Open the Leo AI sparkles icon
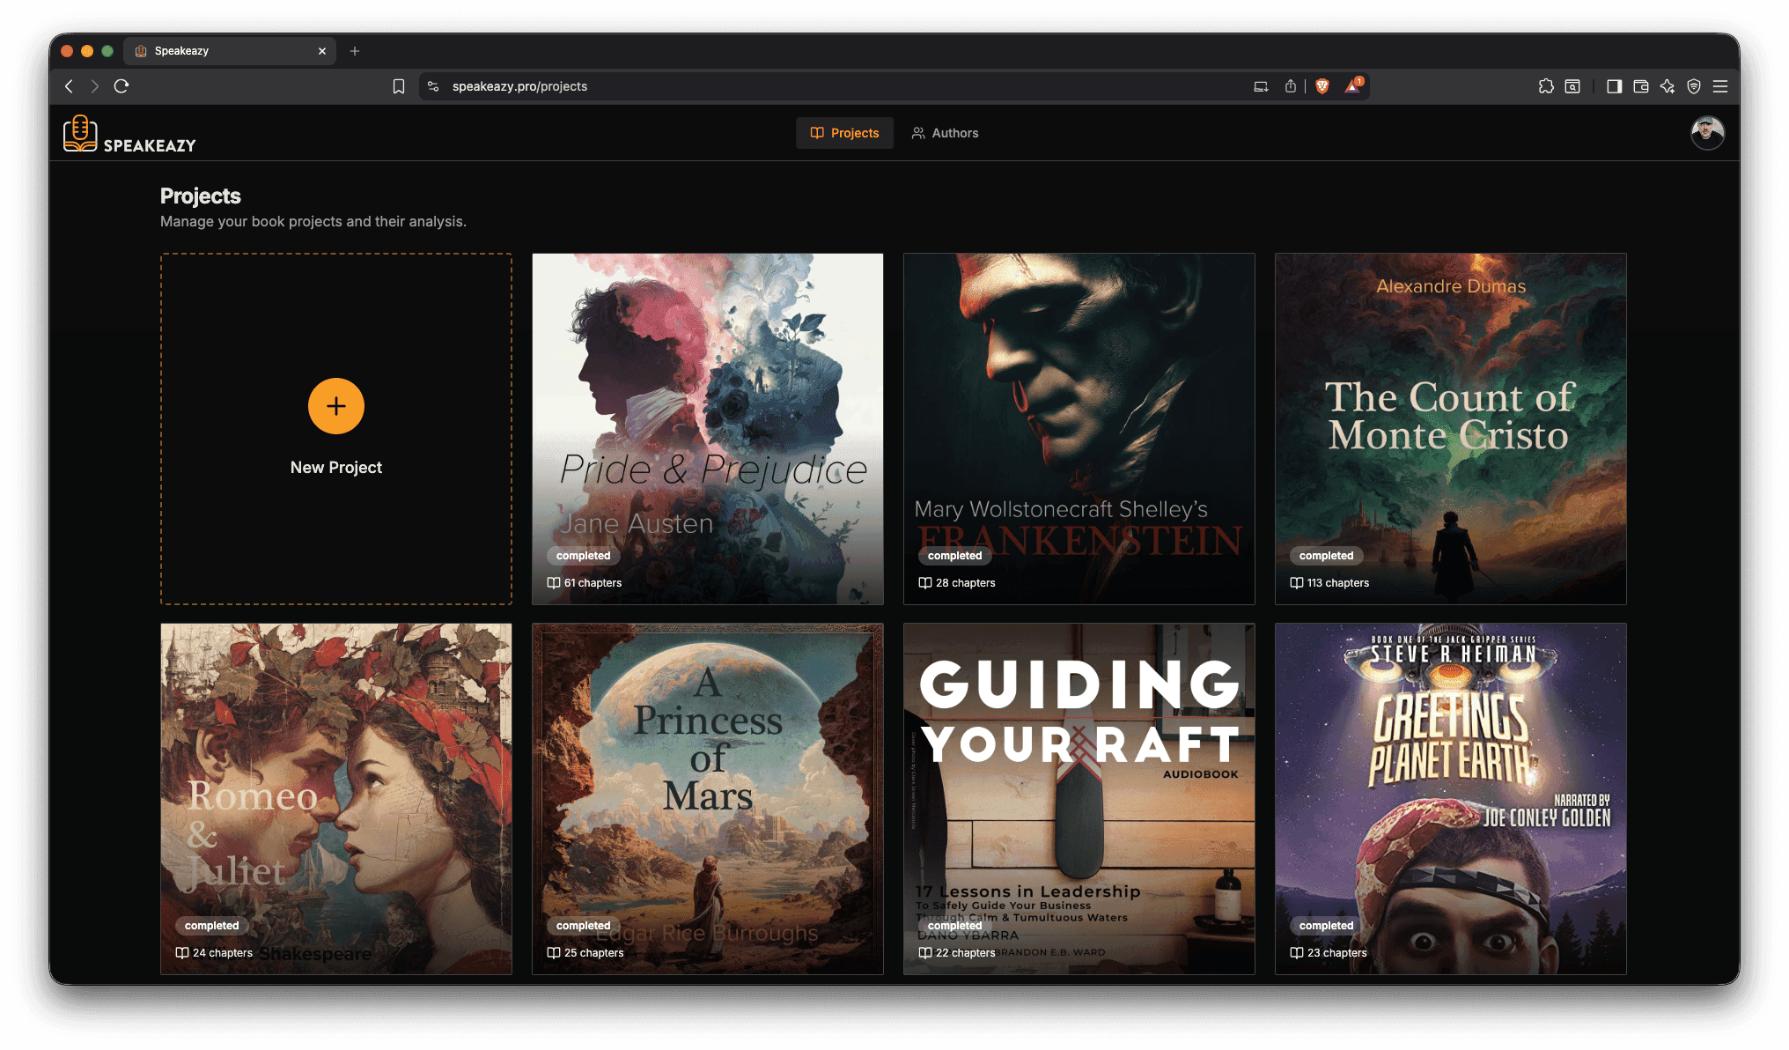1789x1050 pixels. (1668, 86)
